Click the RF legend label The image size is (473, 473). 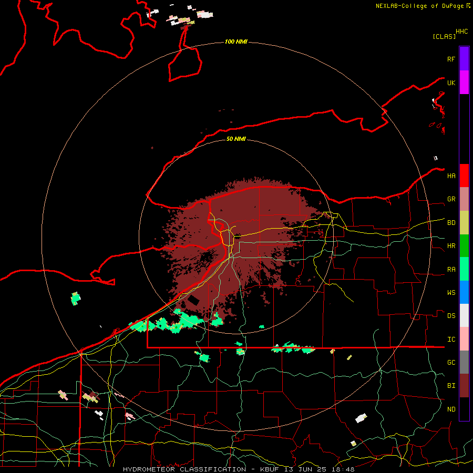[451, 59]
